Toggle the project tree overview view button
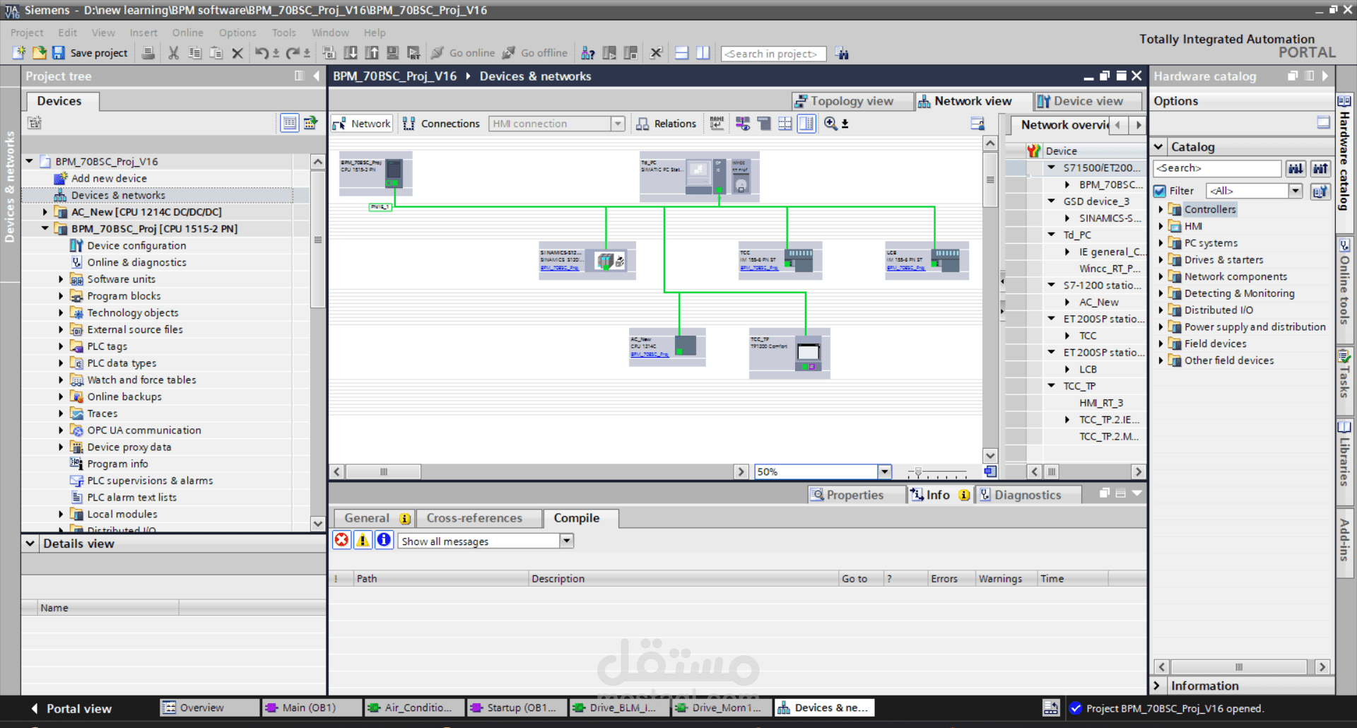 click(290, 123)
